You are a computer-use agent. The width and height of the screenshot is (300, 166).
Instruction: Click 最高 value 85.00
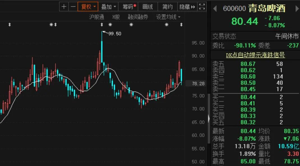248,162
